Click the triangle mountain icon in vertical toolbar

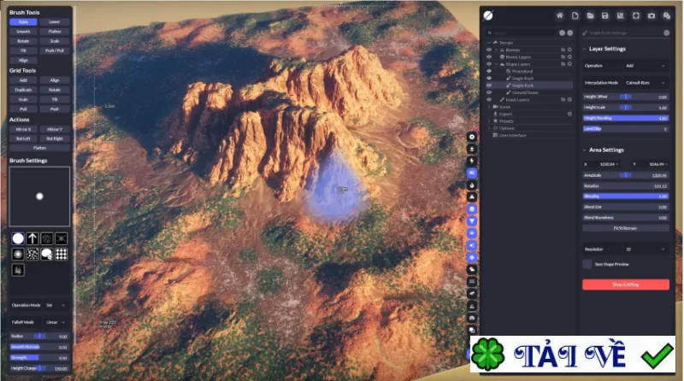[472, 197]
